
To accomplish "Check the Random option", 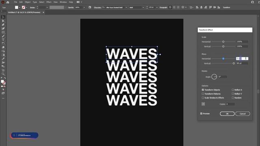I will (x=233, y=98).
